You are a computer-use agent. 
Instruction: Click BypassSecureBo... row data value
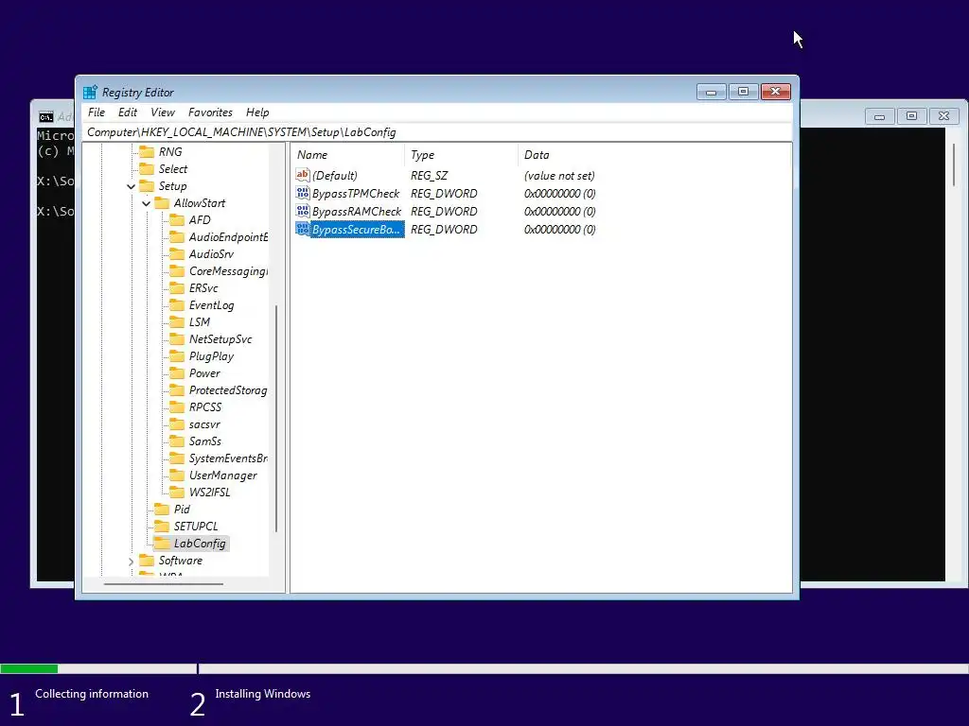pyautogui.click(x=560, y=229)
